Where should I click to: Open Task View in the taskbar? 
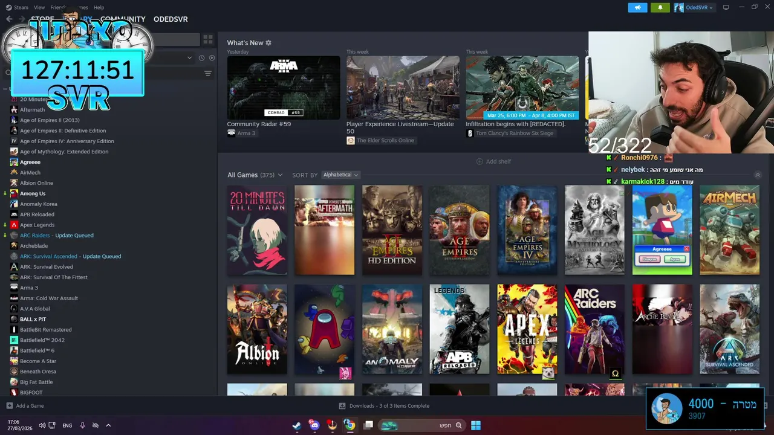(x=368, y=425)
